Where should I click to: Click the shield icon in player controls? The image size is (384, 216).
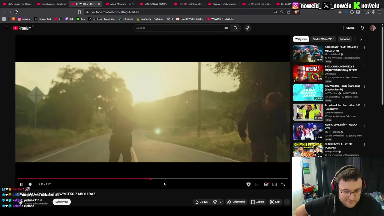tap(248, 184)
